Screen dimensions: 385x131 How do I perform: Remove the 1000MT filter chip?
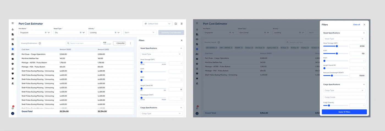click(x=241, y=48)
